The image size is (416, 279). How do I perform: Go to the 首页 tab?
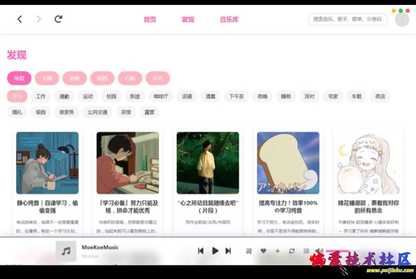click(150, 20)
